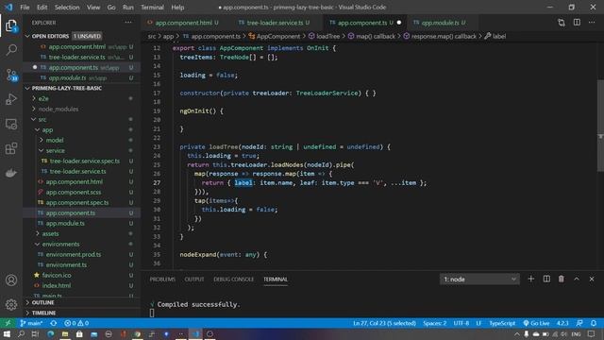Image resolution: width=604 pixels, height=340 pixels.
Task: Click the open changes compare icon
Action: [562, 23]
